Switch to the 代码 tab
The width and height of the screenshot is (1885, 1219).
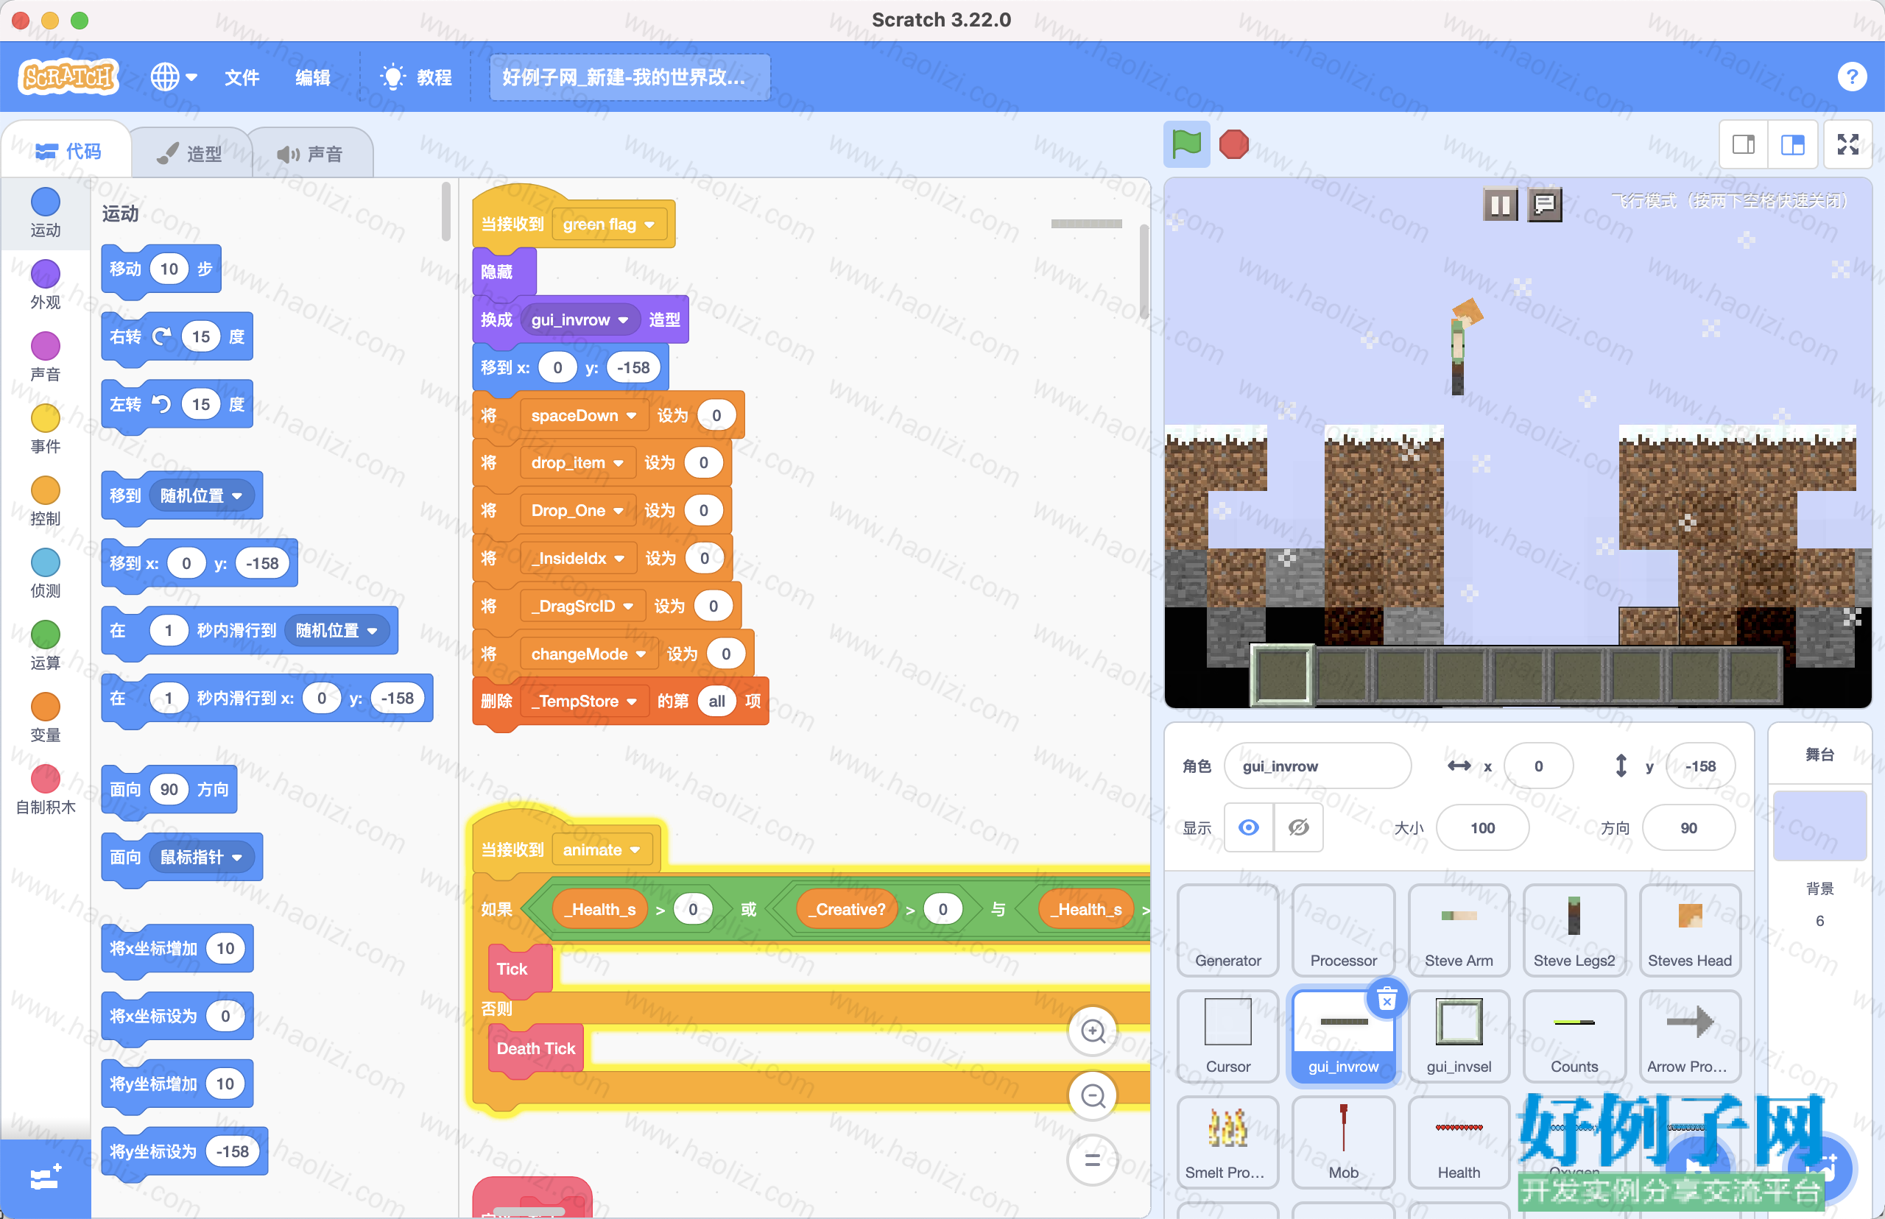coord(68,150)
